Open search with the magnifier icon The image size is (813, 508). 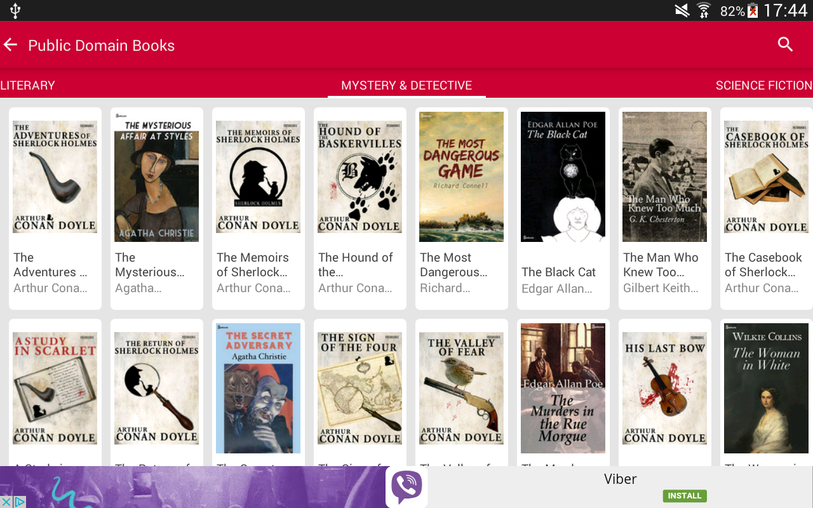(x=786, y=44)
